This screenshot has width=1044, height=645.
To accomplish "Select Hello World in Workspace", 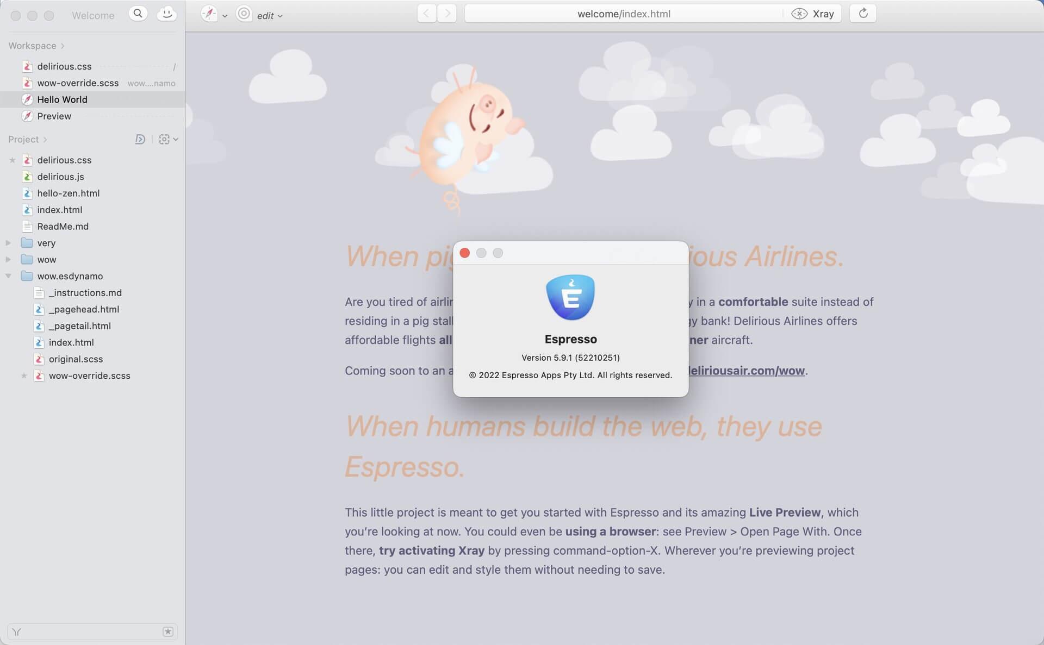I will click(62, 99).
